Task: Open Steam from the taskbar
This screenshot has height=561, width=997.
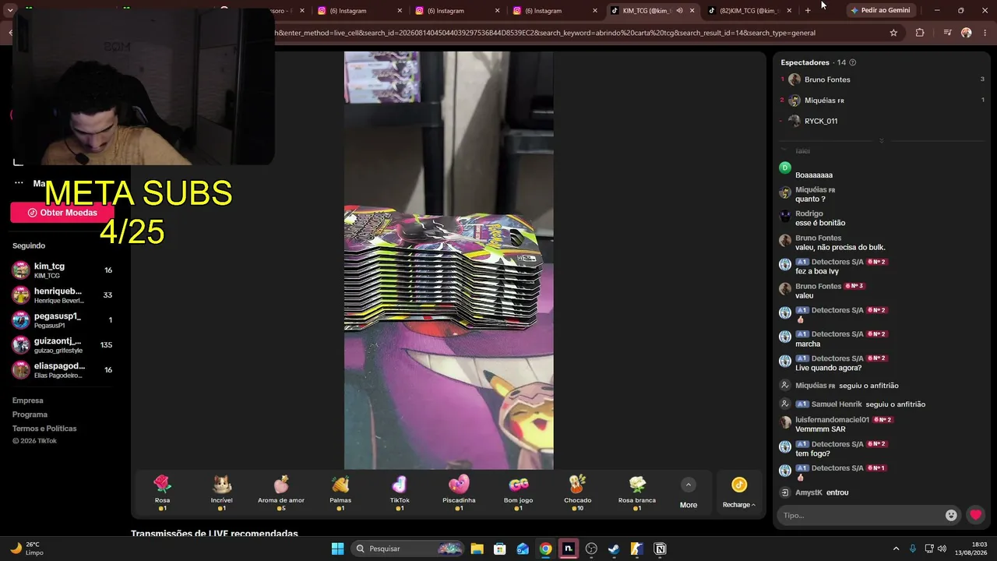Action: click(x=614, y=549)
